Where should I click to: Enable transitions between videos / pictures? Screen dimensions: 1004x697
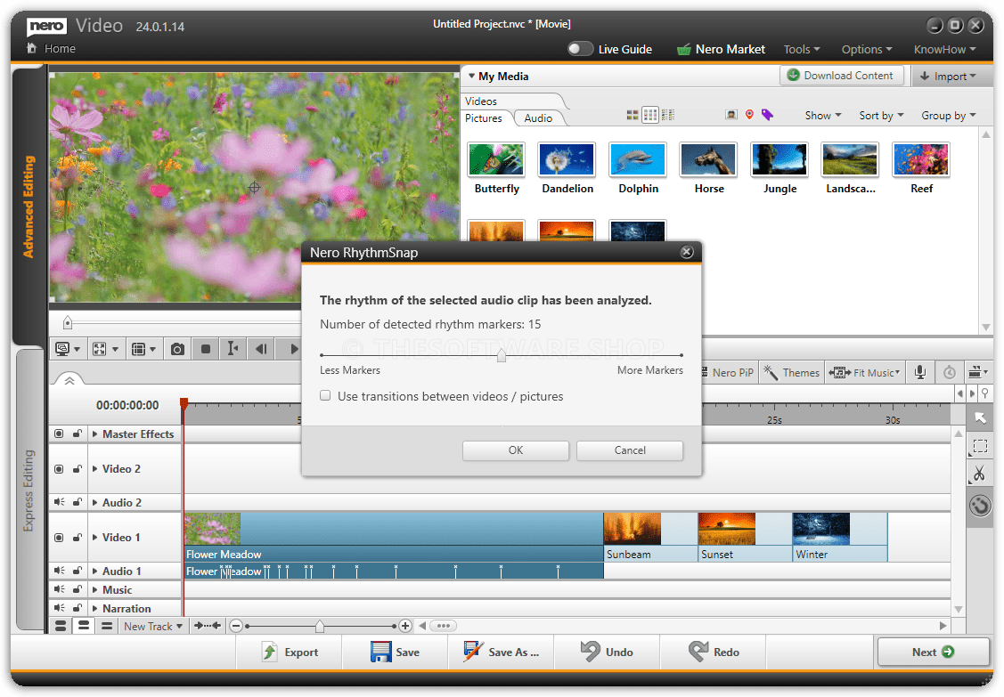(325, 395)
